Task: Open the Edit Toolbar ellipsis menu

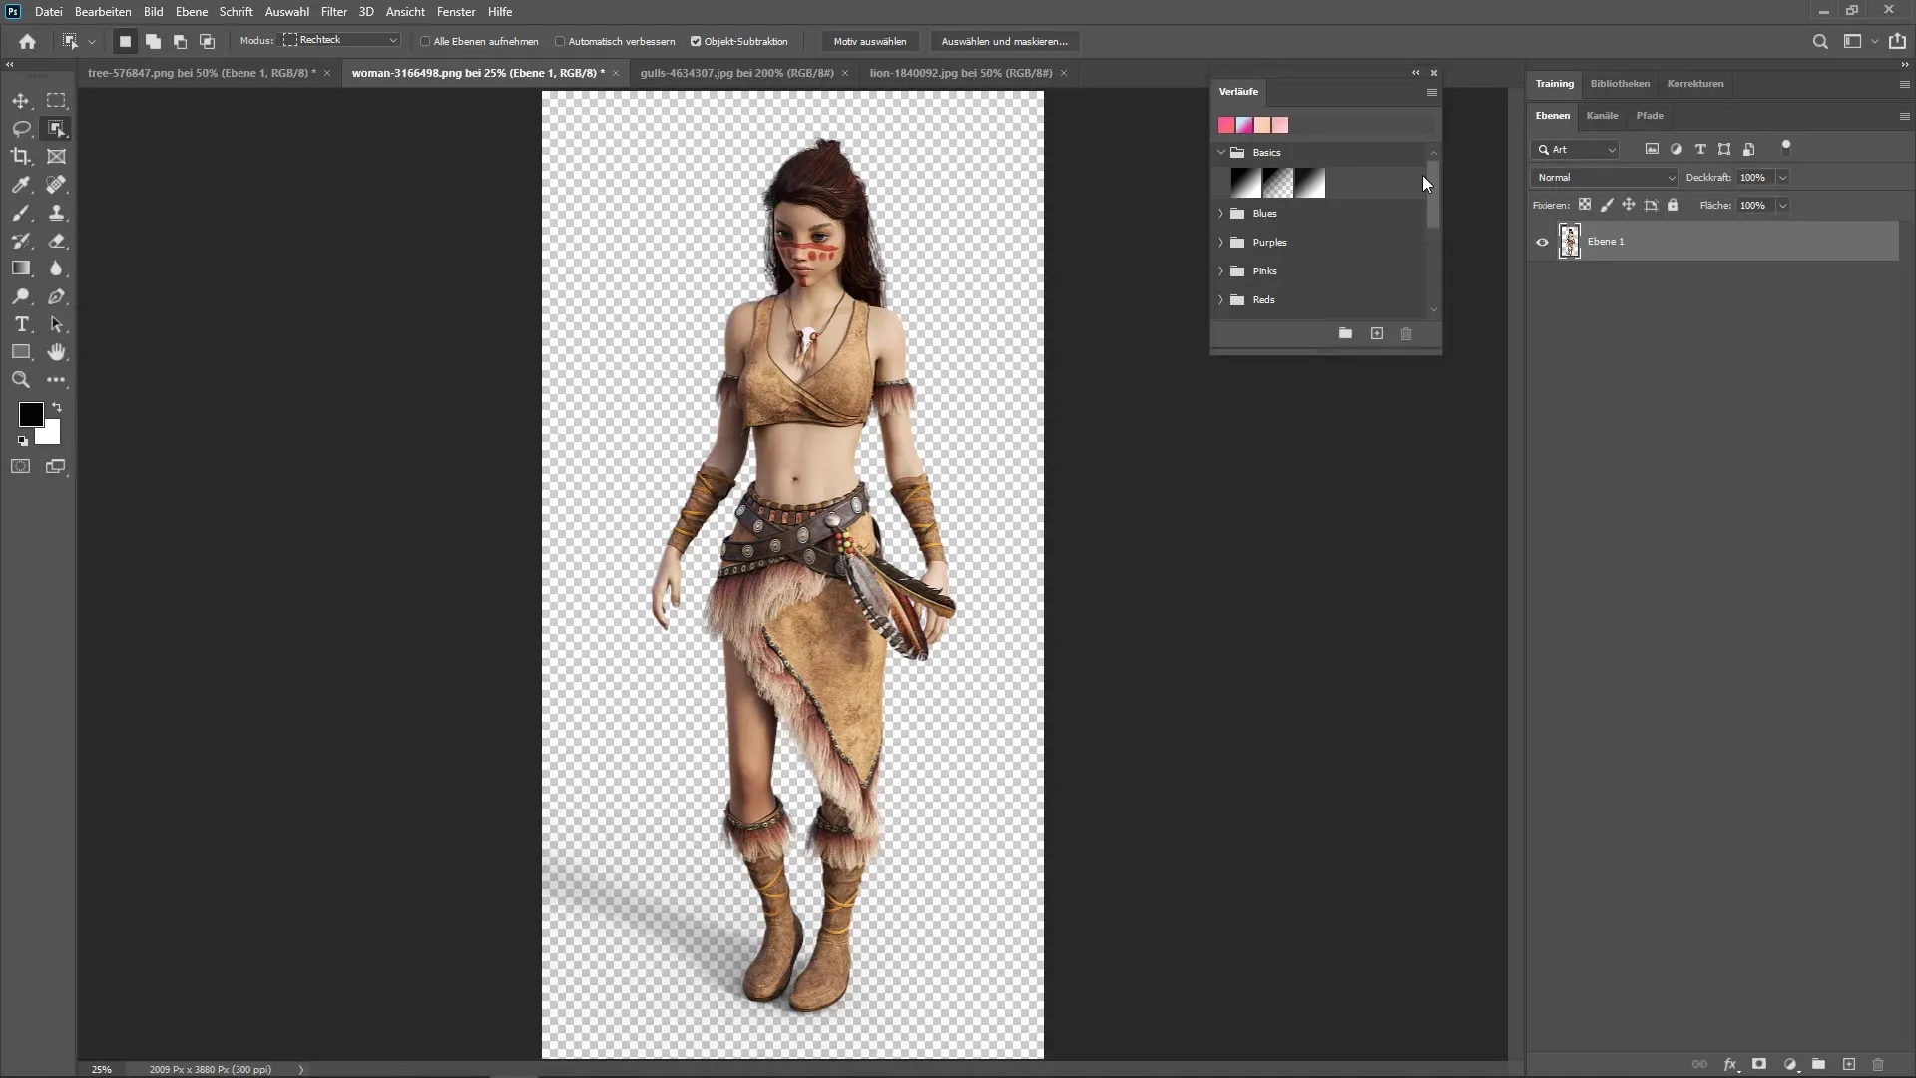Action: click(57, 380)
